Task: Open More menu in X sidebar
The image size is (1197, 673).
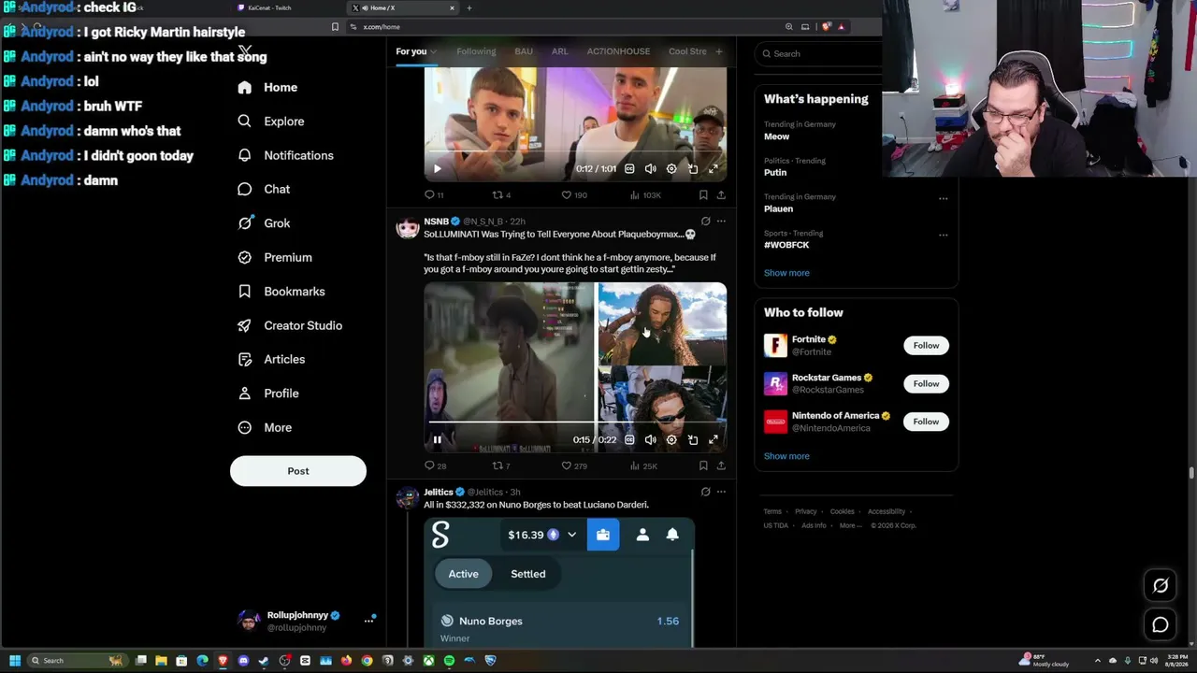Action: pyautogui.click(x=264, y=427)
